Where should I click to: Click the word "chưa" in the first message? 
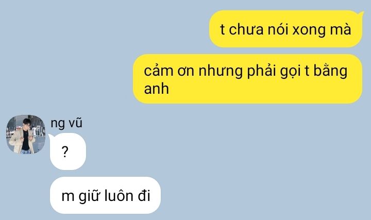(246, 29)
